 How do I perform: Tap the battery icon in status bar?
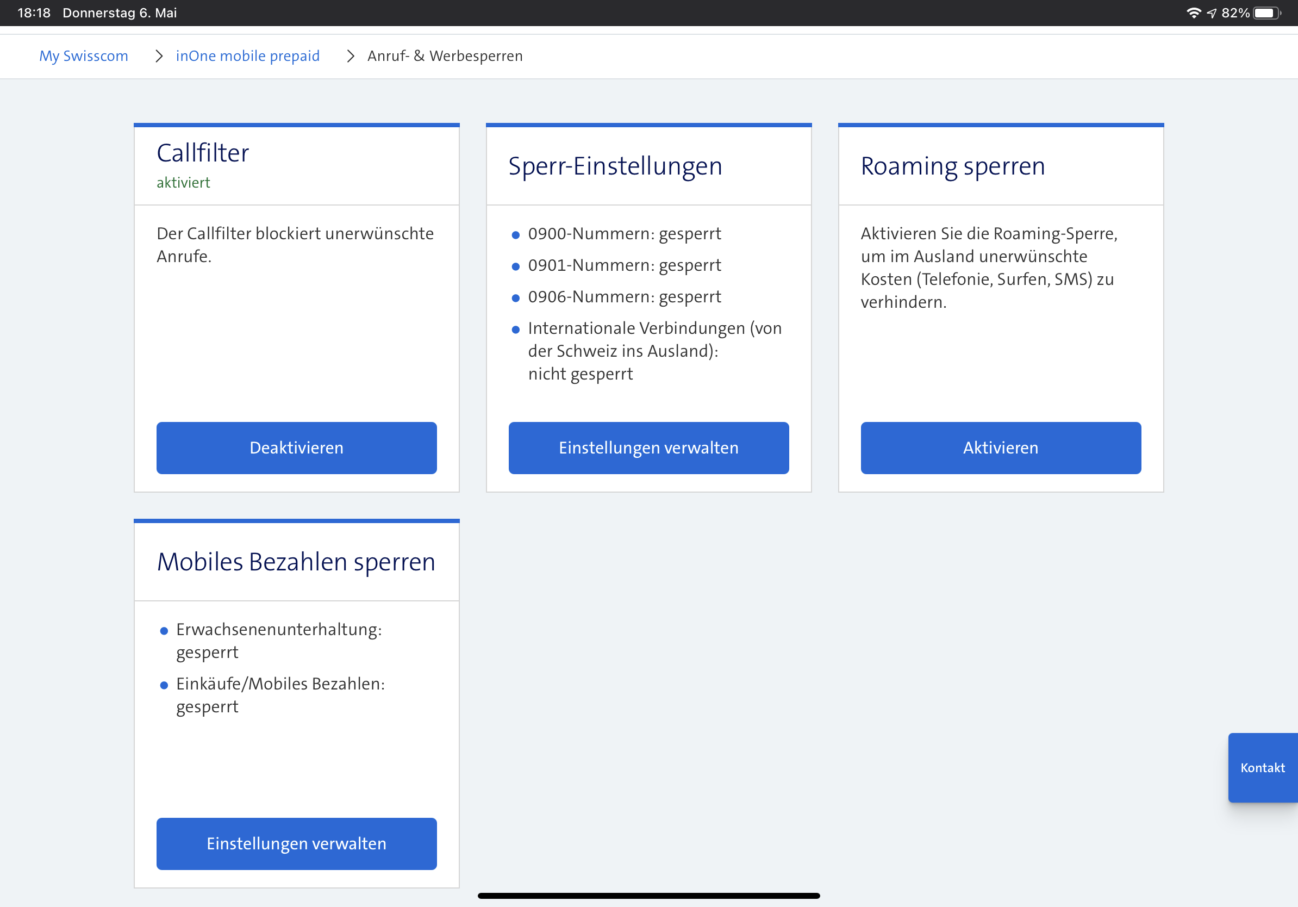(x=1267, y=13)
